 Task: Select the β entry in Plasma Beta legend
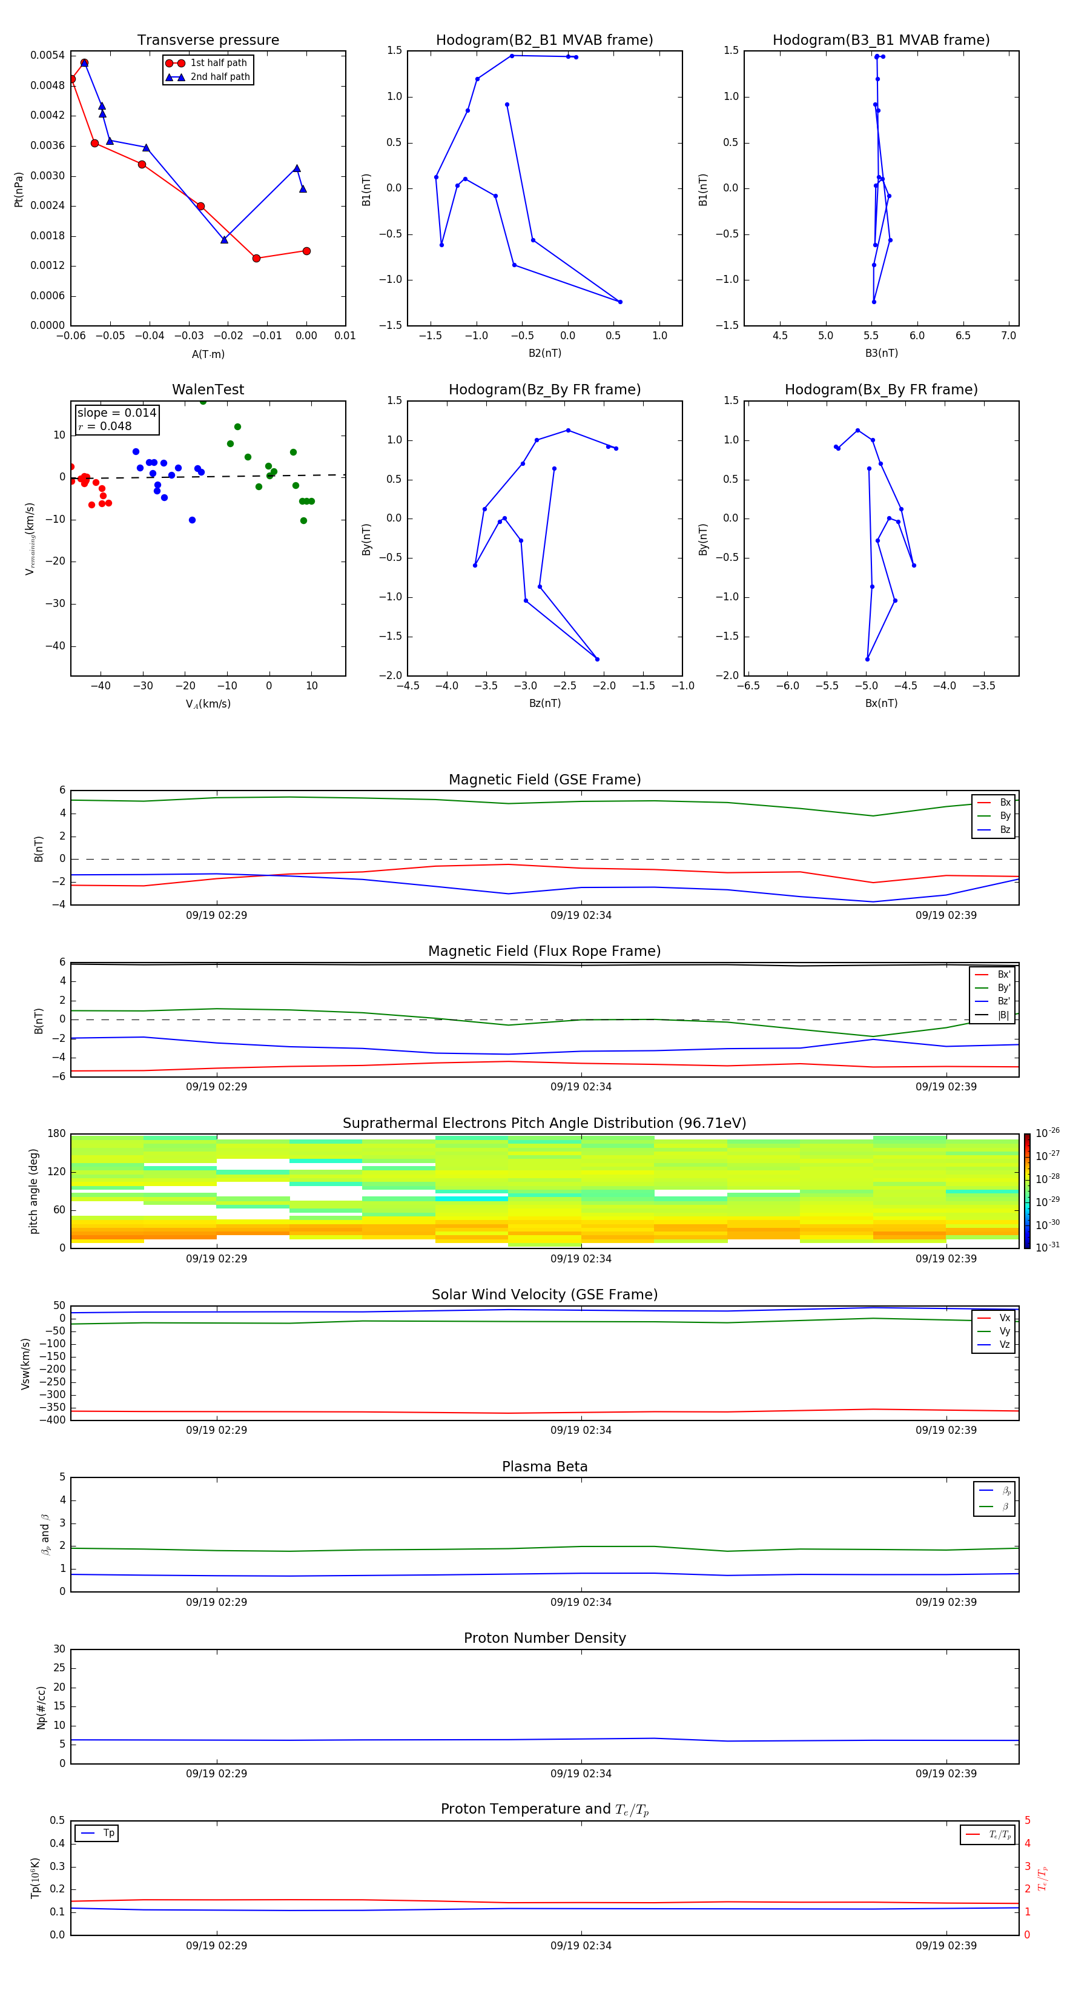[994, 1507]
